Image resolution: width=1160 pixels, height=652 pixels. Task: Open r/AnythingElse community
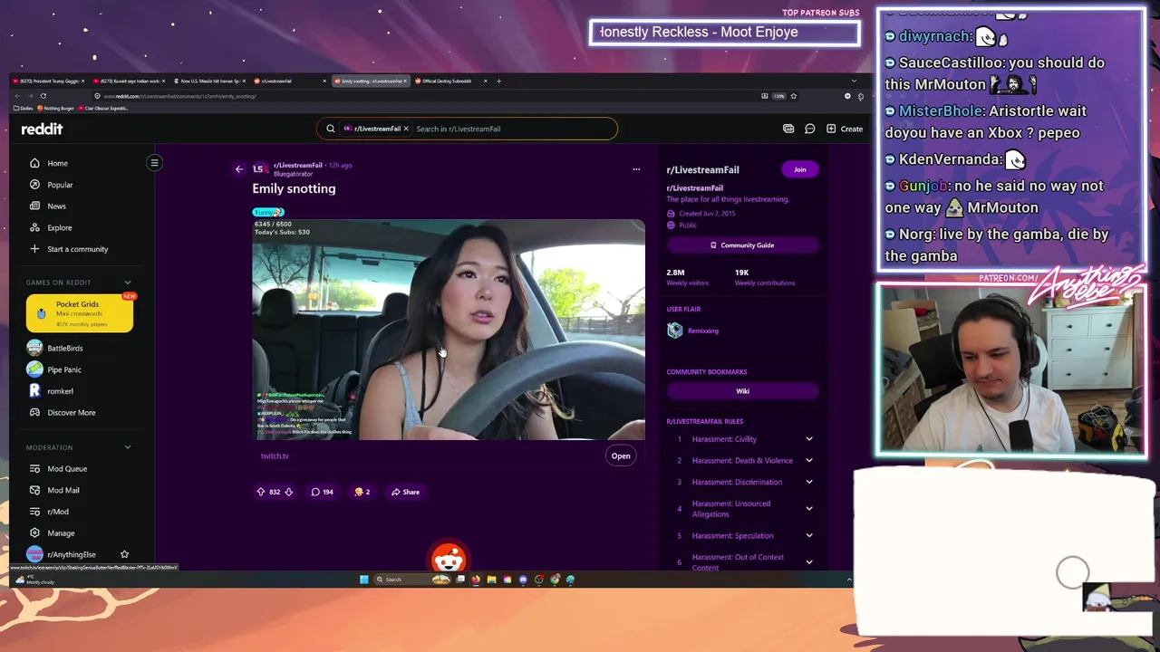point(71,554)
